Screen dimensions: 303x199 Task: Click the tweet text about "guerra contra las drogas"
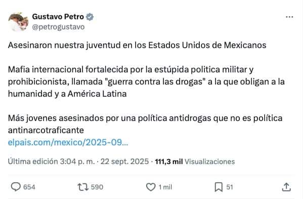click(146, 82)
